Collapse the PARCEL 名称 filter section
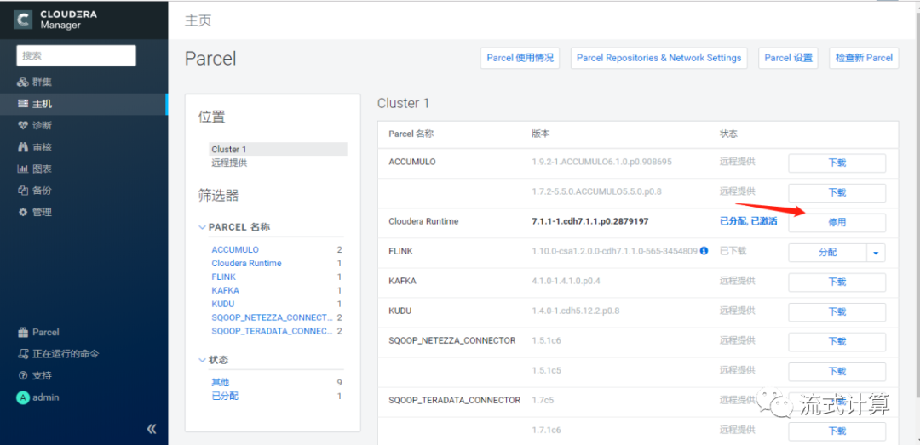This screenshot has width=920, height=445. click(203, 227)
